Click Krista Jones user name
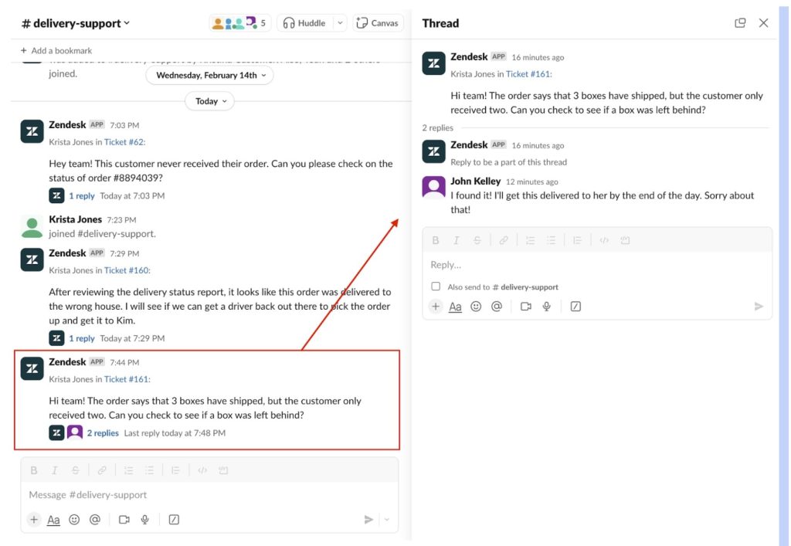791x546 pixels. [x=75, y=219]
